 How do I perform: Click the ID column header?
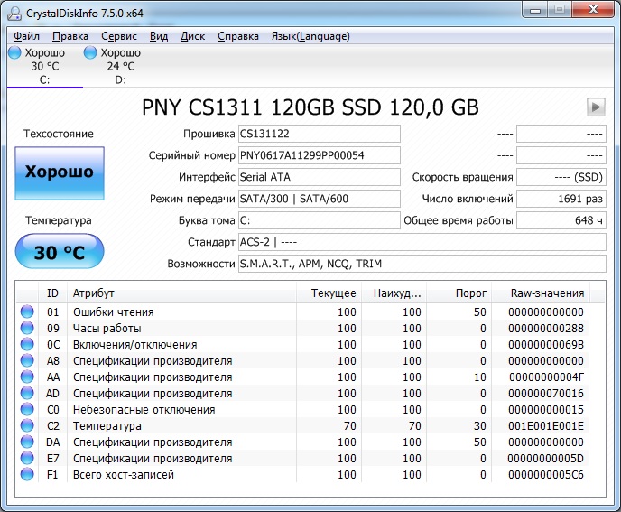pos(52,293)
